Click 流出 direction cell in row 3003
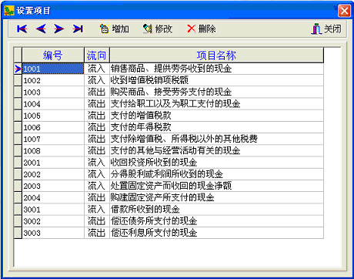 tap(97, 233)
